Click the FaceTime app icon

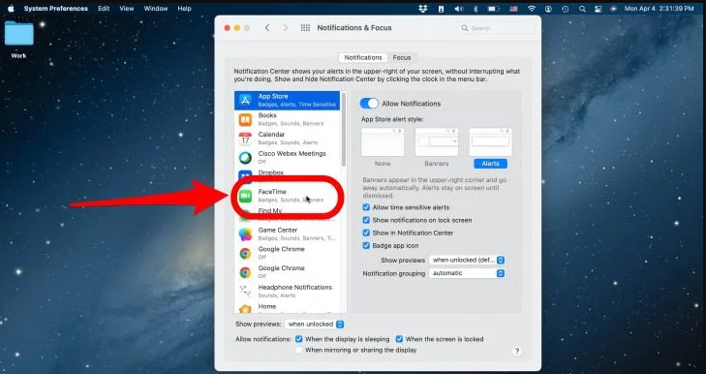(245, 196)
